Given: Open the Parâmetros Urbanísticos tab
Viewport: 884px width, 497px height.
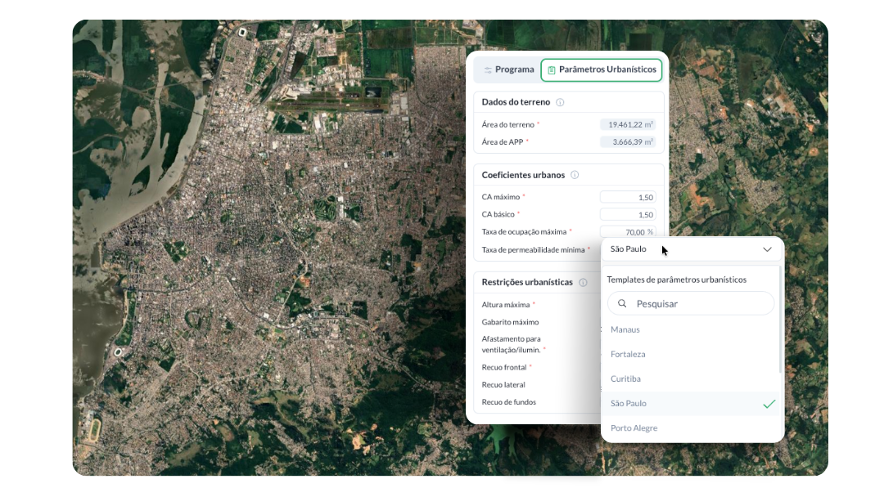Looking at the screenshot, I should [x=602, y=70].
